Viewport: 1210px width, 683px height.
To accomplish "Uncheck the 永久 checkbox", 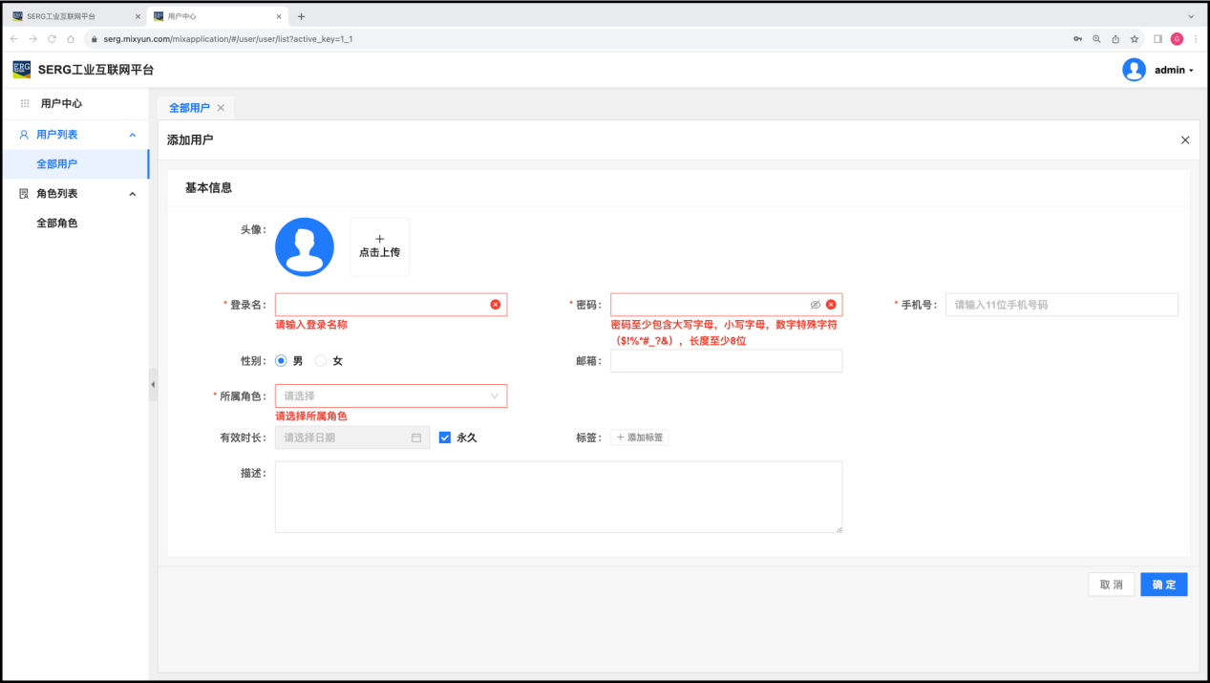I will [x=445, y=438].
